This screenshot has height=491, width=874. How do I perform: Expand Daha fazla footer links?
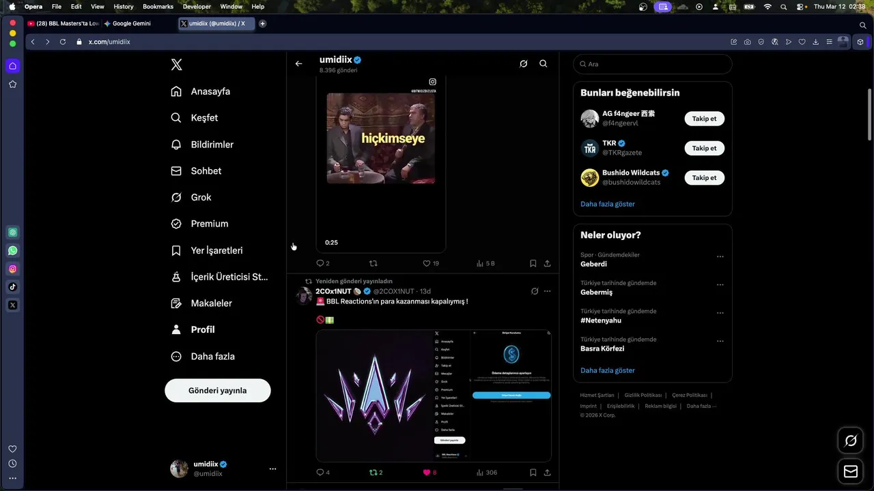pos(701,406)
